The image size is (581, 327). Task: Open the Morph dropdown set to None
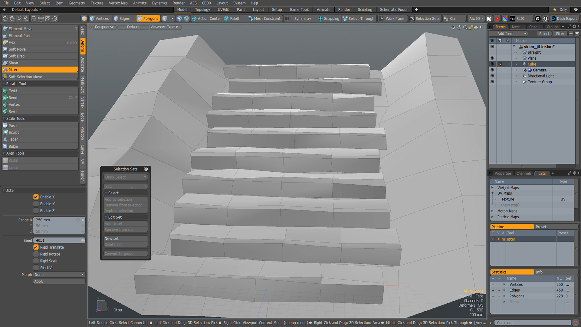(x=59, y=274)
